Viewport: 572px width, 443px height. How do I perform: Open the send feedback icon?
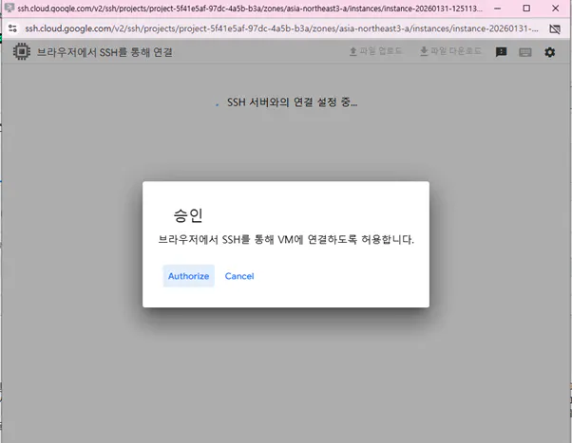pos(502,52)
